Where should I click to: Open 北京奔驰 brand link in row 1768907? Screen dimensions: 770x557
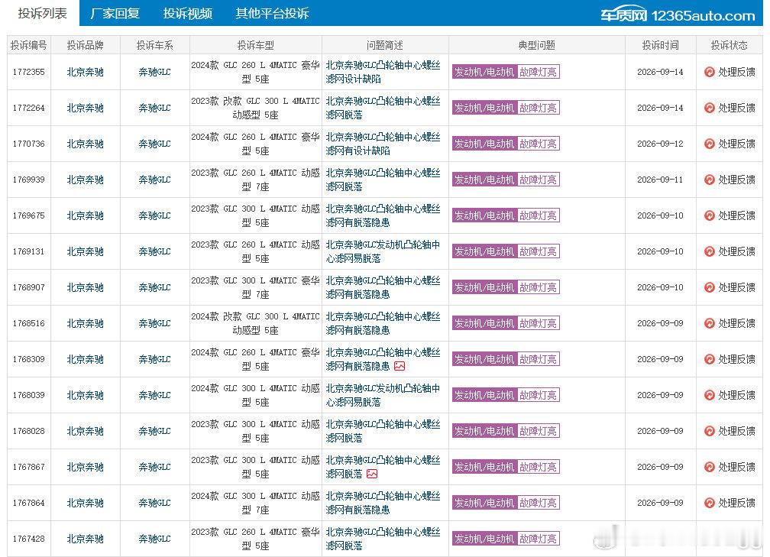pos(86,287)
